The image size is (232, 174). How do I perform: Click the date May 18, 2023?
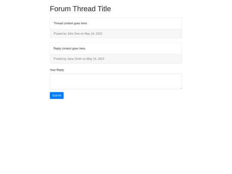pos(93,34)
